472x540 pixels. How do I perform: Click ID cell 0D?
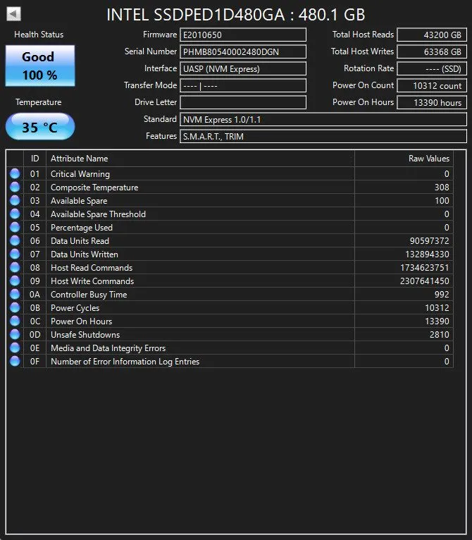coord(35,335)
